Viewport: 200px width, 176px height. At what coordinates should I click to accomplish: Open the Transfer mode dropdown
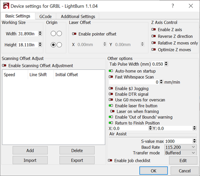pos(180,153)
